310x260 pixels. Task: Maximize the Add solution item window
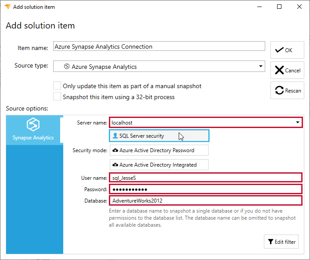279,7
